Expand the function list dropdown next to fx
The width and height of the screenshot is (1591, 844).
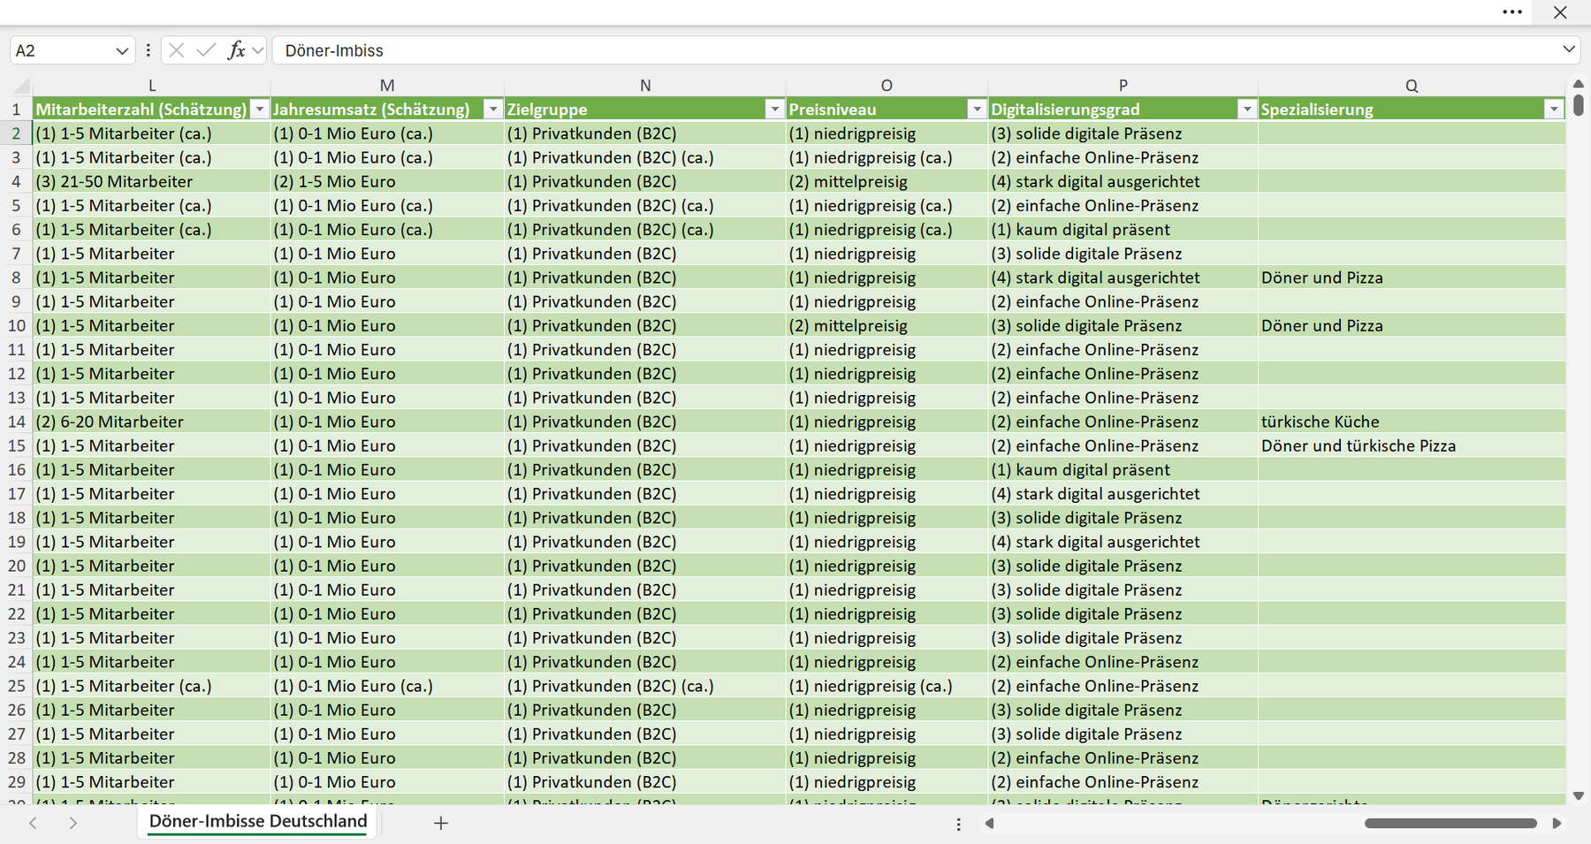[257, 50]
